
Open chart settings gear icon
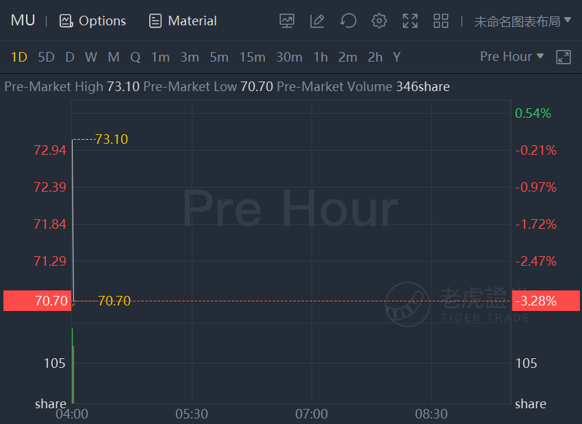pyautogui.click(x=379, y=21)
